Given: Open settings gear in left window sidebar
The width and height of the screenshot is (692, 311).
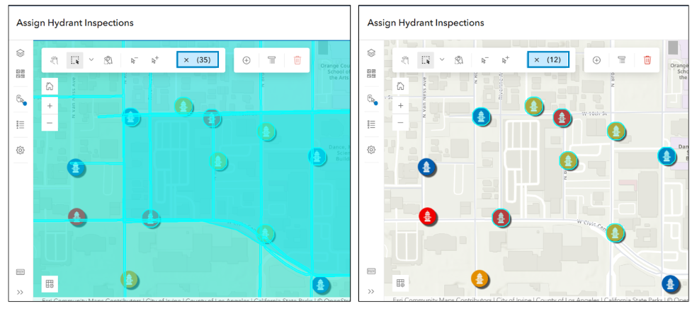Looking at the screenshot, I should tap(20, 151).
